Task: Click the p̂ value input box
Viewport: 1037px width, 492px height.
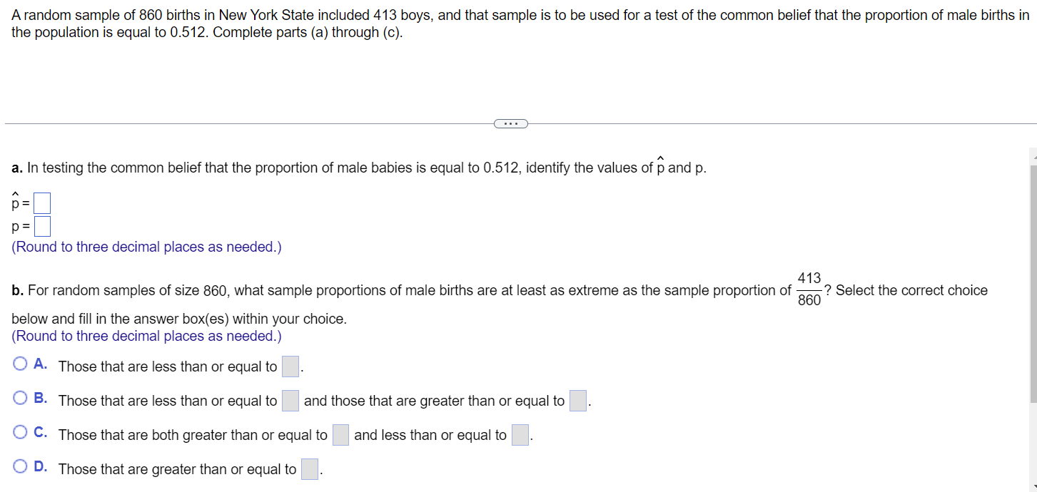Action: pos(41,203)
